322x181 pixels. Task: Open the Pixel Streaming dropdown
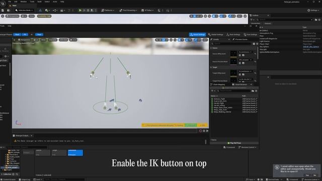tap(128, 10)
